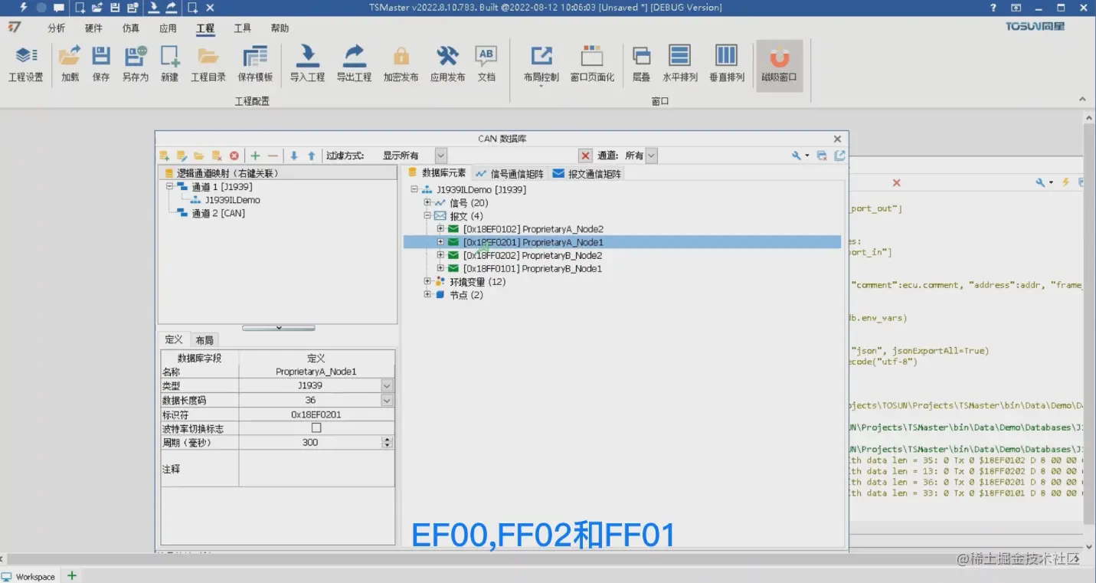Expand [0x18EF0102] ProprietaryA_Node2 message
1096x583 pixels.
coord(440,229)
